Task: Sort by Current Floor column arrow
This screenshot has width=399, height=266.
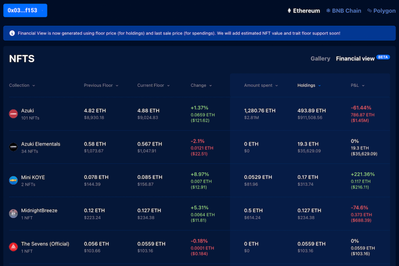Action: pyautogui.click(x=168, y=86)
